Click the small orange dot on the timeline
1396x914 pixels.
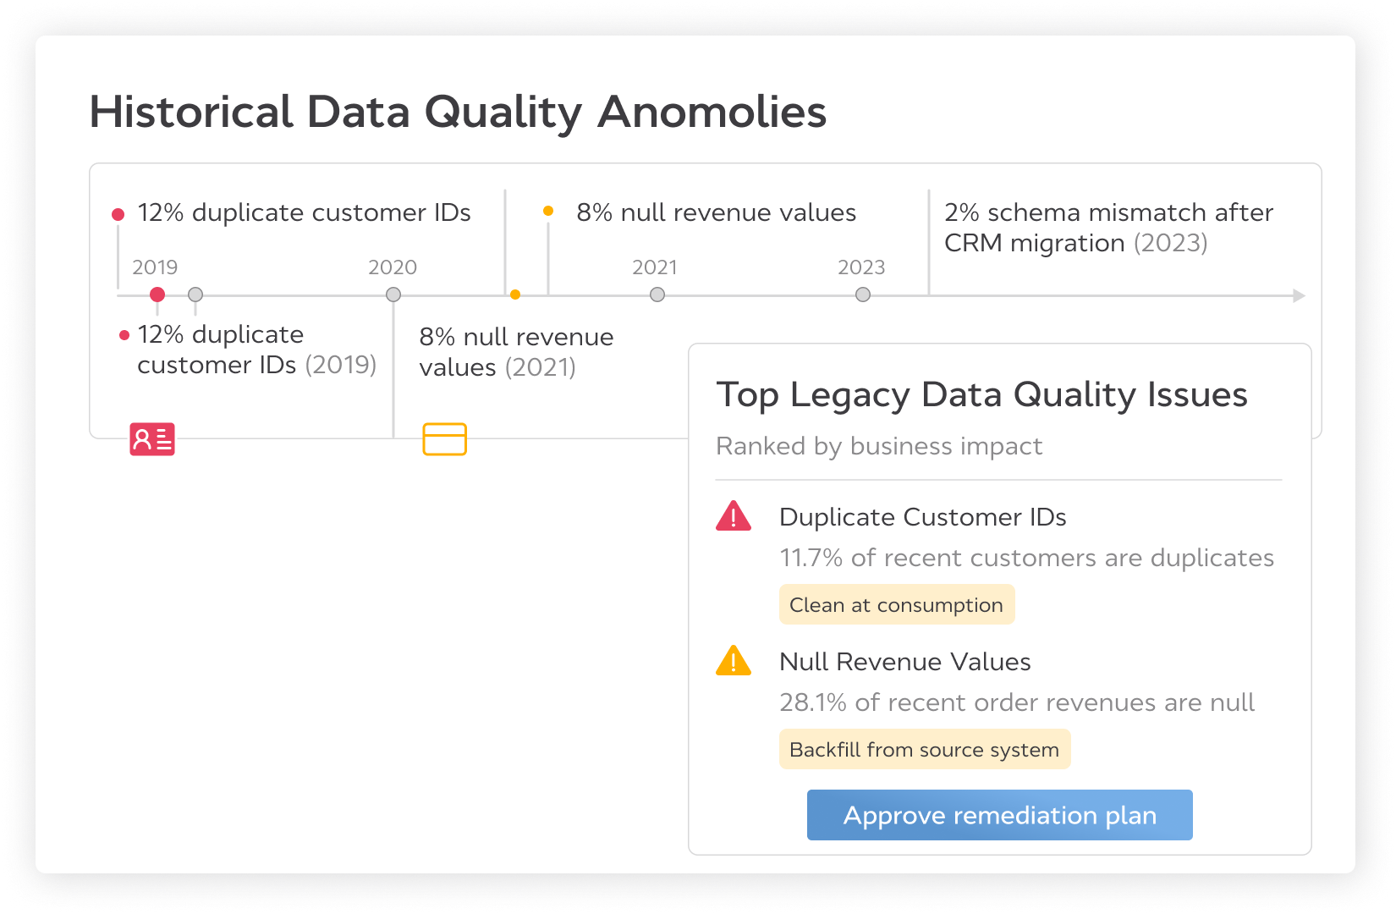coord(515,295)
